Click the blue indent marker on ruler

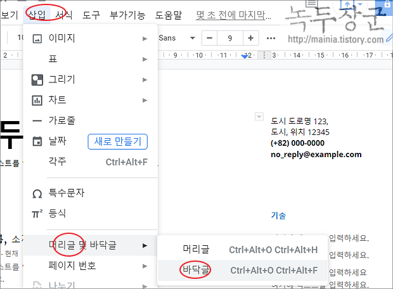click(x=245, y=56)
